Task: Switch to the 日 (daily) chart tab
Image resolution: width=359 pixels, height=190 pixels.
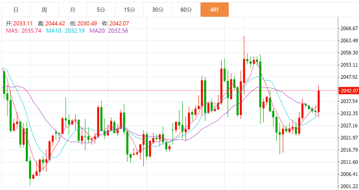Action: [16, 10]
